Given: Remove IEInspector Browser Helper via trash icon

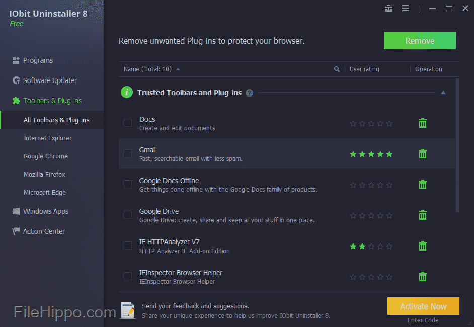Looking at the screenshot, I should click(x=423, y=277).
